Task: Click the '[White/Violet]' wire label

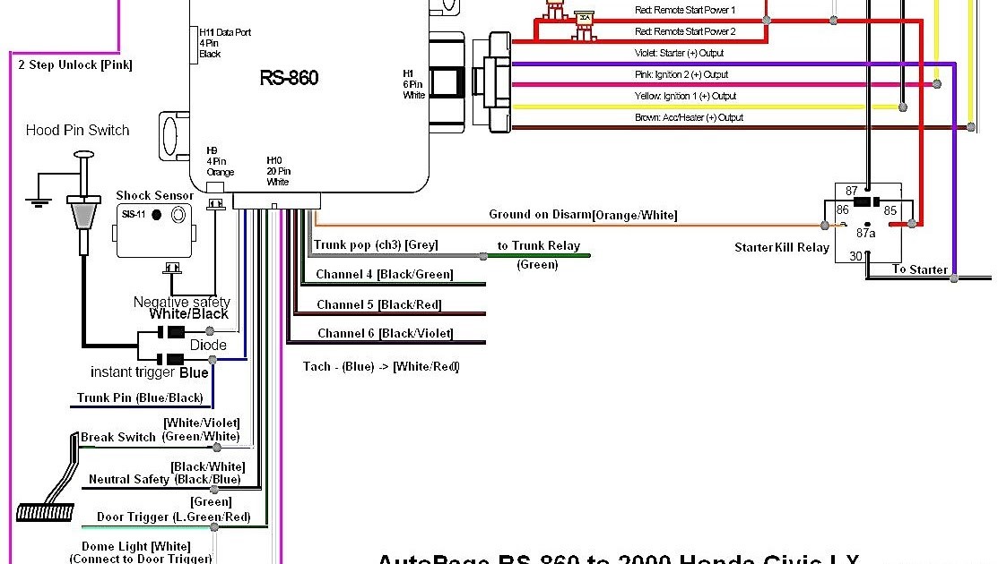Action: click(201, 423)
